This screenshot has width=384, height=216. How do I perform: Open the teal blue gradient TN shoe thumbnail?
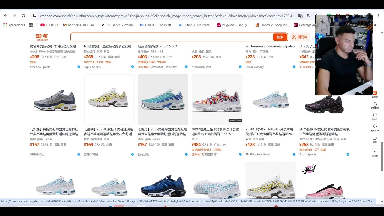click(163, 100)
